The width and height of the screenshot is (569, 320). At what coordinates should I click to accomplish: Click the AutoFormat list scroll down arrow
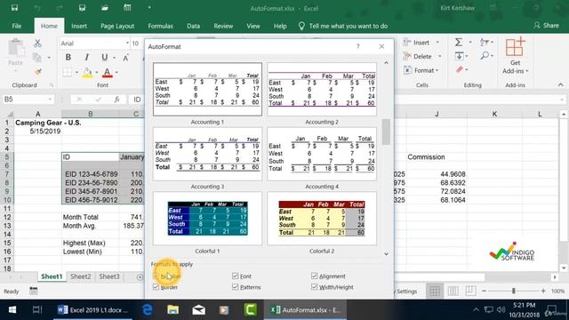(x=386, y=253)
